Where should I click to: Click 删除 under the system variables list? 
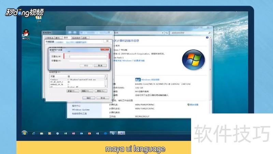(101, 91)
